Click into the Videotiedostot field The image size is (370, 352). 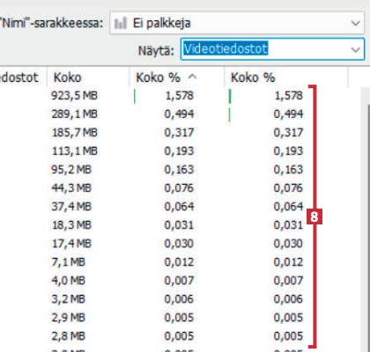[x=272, y=49]
